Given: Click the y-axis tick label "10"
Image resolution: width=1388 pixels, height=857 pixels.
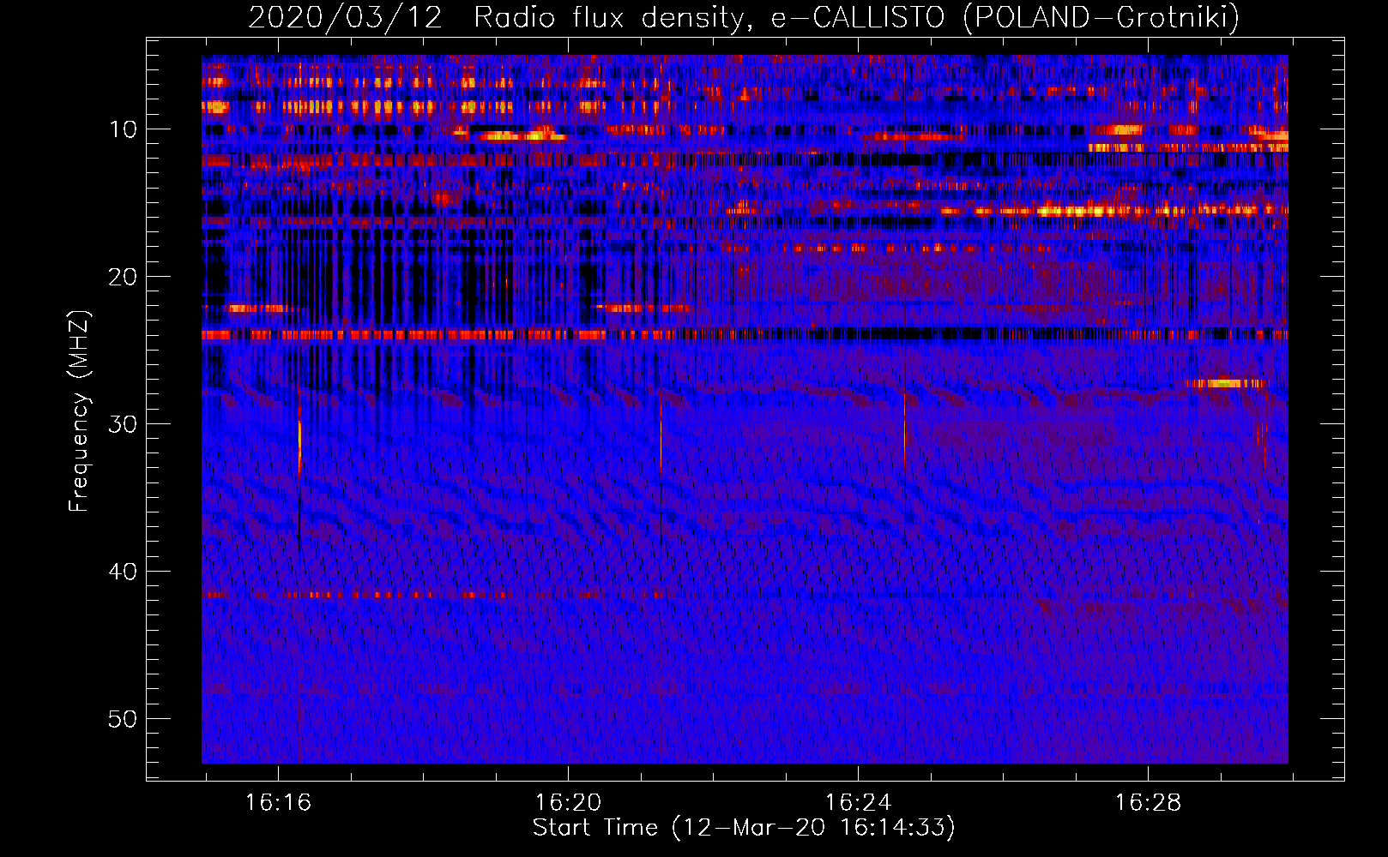Looking at the screenshot, I should click(x=123, y=129).
